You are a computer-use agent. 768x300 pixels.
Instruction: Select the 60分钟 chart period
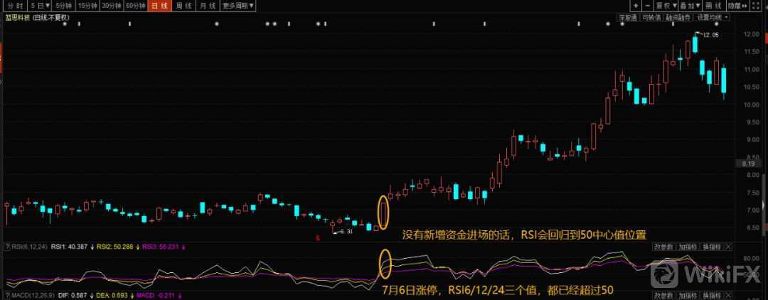pyautogui.click(x=135, y=6)
